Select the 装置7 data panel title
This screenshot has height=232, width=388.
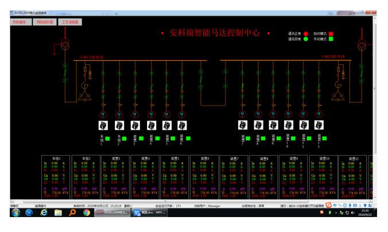234,158
